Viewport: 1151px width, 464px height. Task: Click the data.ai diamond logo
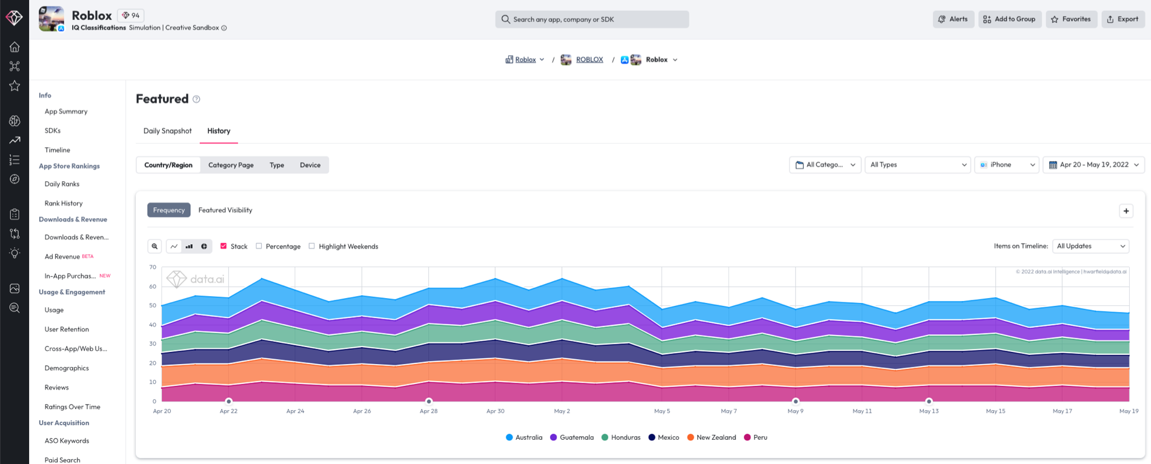click(15, 18)
